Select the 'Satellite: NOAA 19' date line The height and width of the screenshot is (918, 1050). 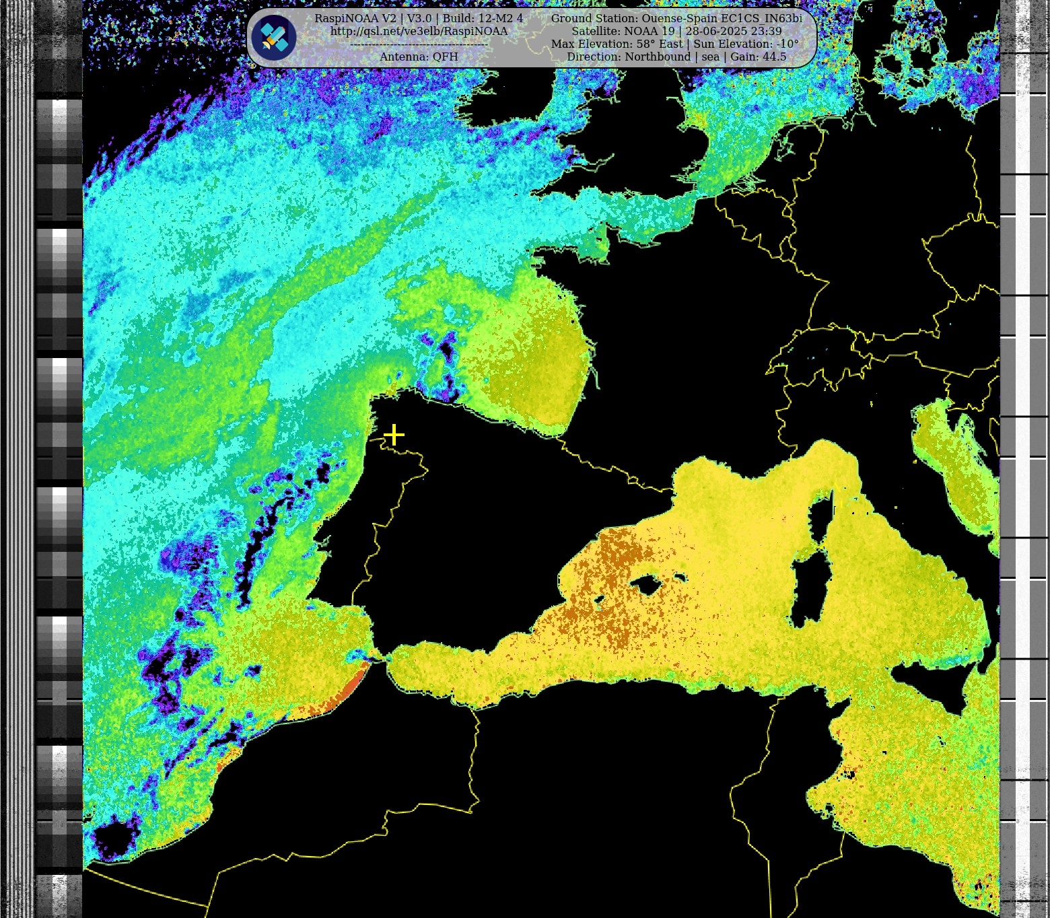pyautogui.click(x=676, y=32)
